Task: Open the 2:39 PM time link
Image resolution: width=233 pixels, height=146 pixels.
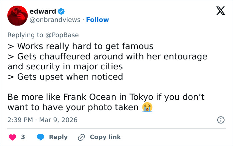Action: point(21,120)
